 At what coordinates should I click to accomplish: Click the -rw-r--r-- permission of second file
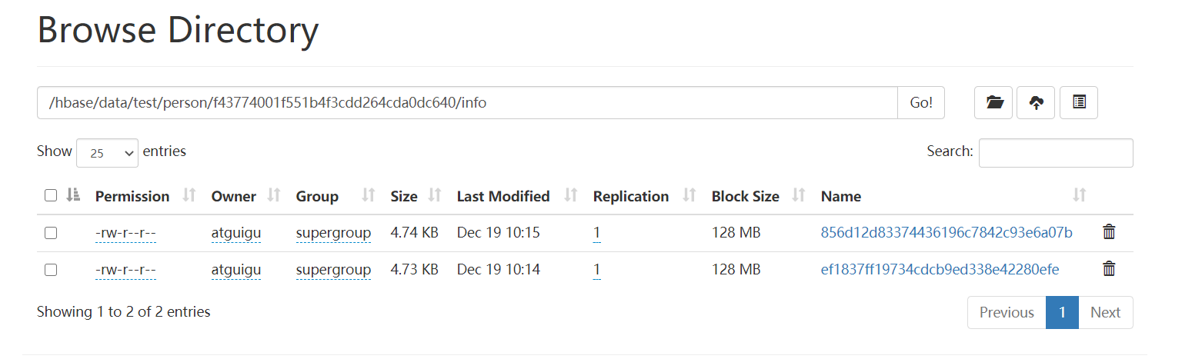tap(125, 270)
